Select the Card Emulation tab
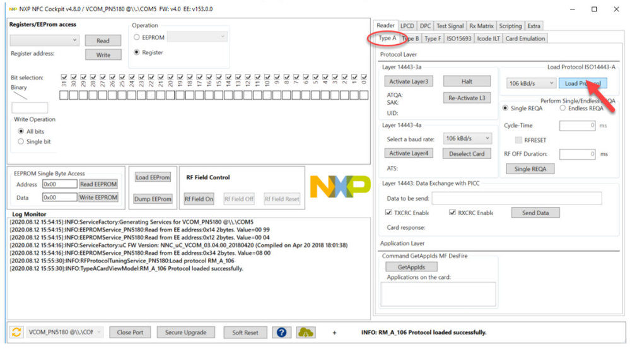This screenshot has height=349, width=630. coord(525,38)
